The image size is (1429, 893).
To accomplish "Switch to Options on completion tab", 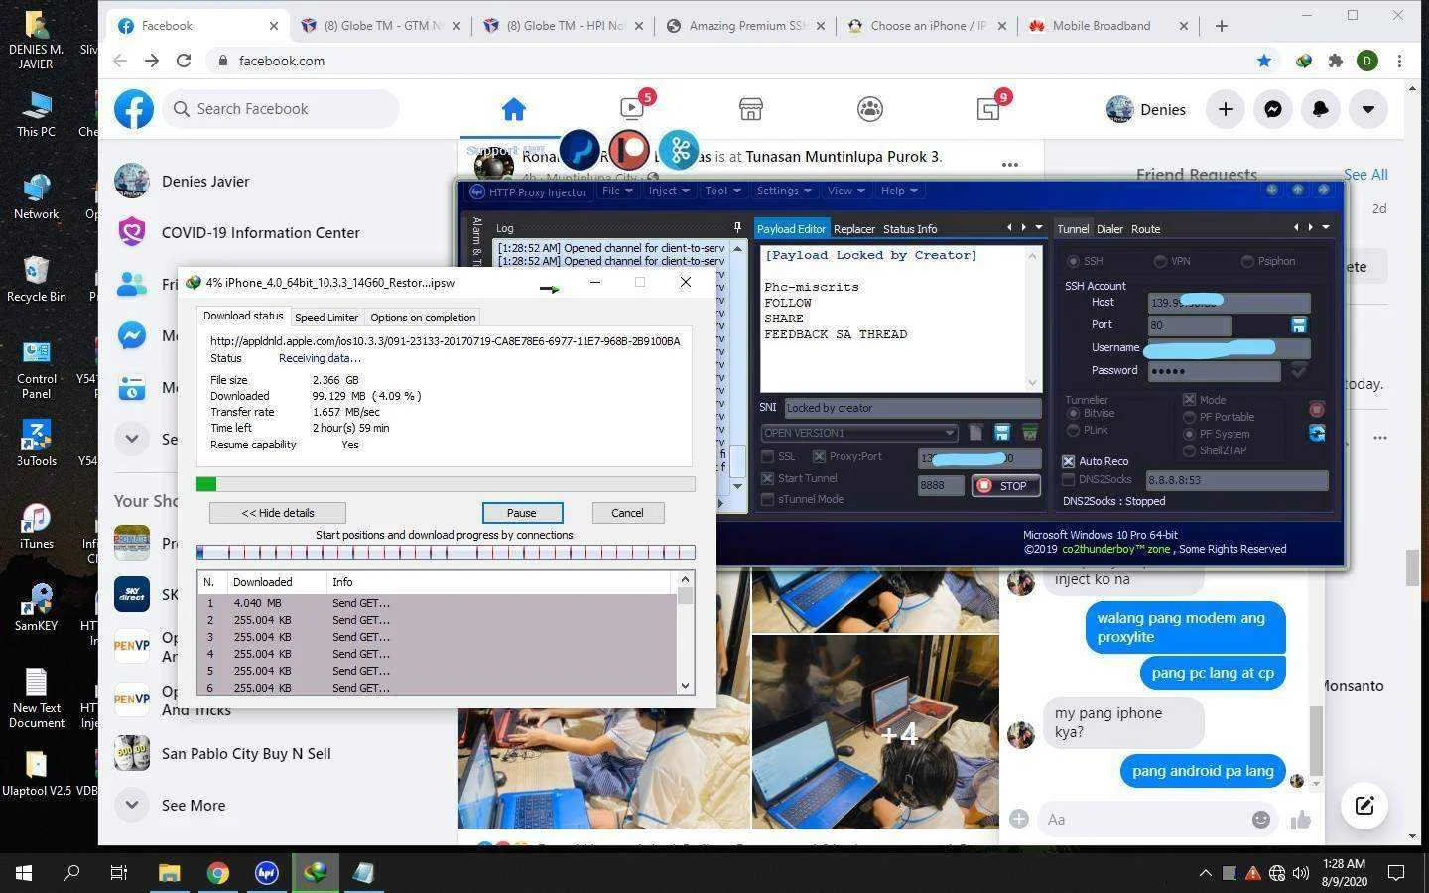I will click(x=423, y=318).
